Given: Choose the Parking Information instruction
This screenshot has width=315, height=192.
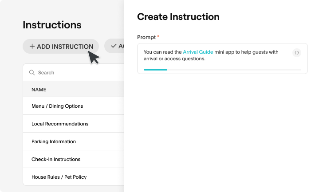Looking at the screenshot, I should [54, 142].
